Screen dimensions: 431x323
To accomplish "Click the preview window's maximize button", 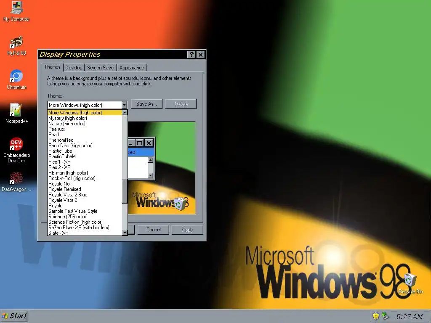I will click(140, 143).
